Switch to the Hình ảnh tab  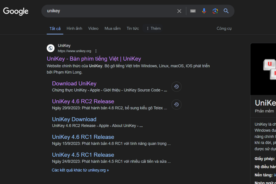coord(74,28)
